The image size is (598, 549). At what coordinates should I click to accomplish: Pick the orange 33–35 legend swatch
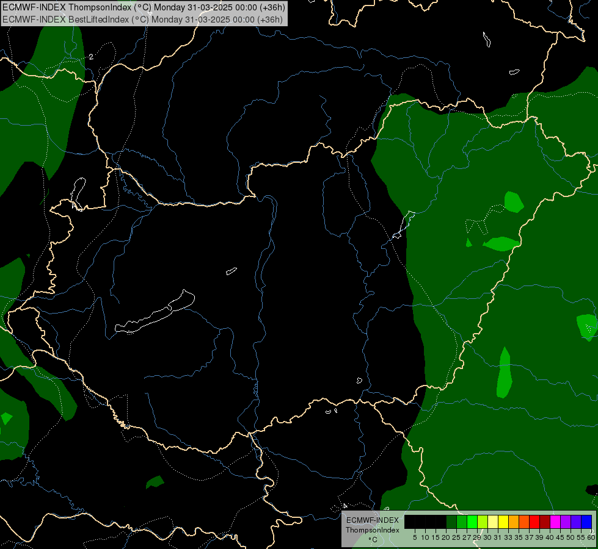(514, 522)
